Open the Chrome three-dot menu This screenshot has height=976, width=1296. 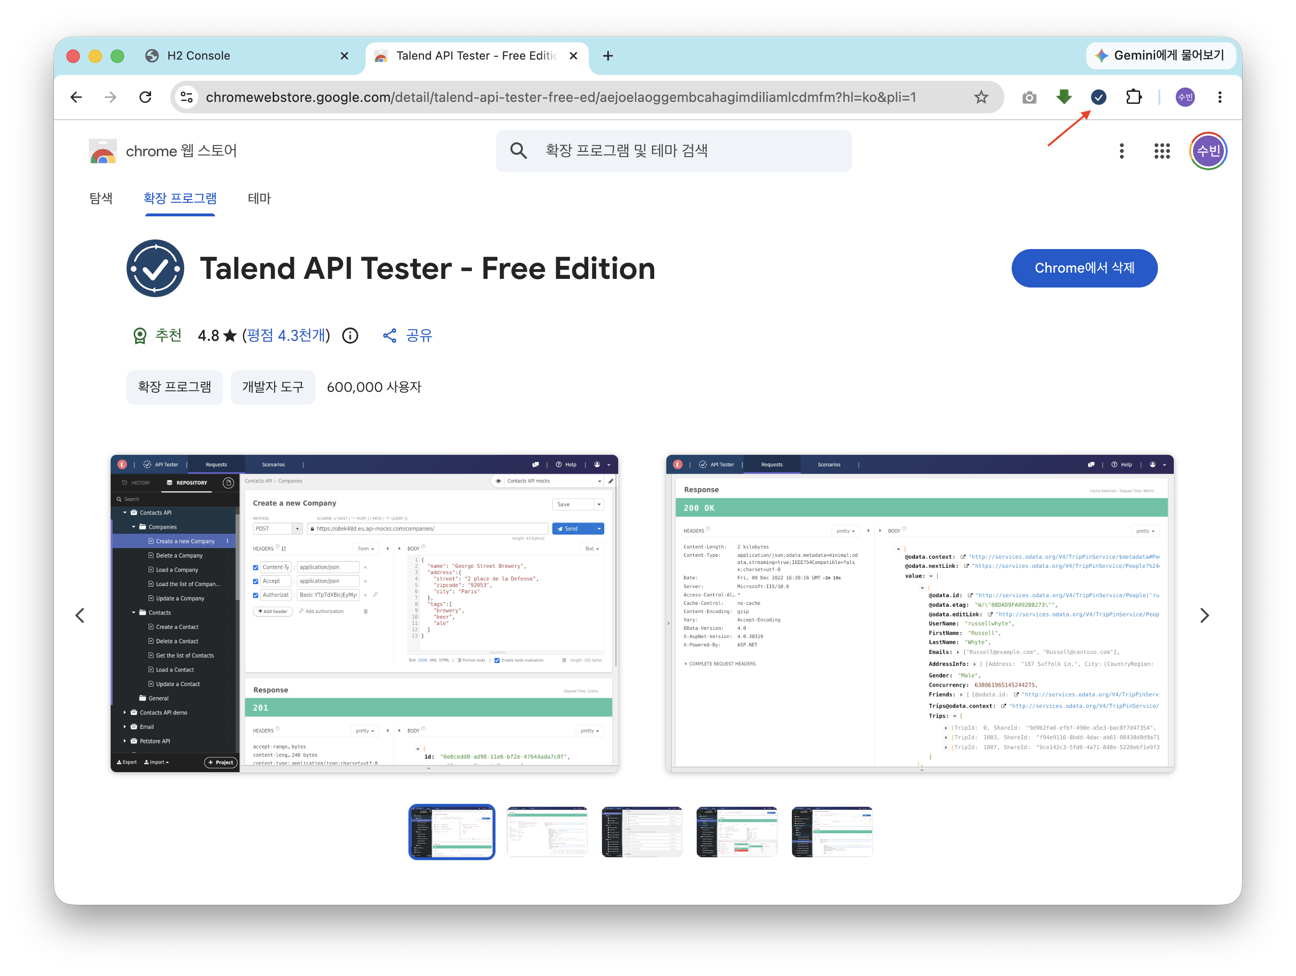(1220, 97)
